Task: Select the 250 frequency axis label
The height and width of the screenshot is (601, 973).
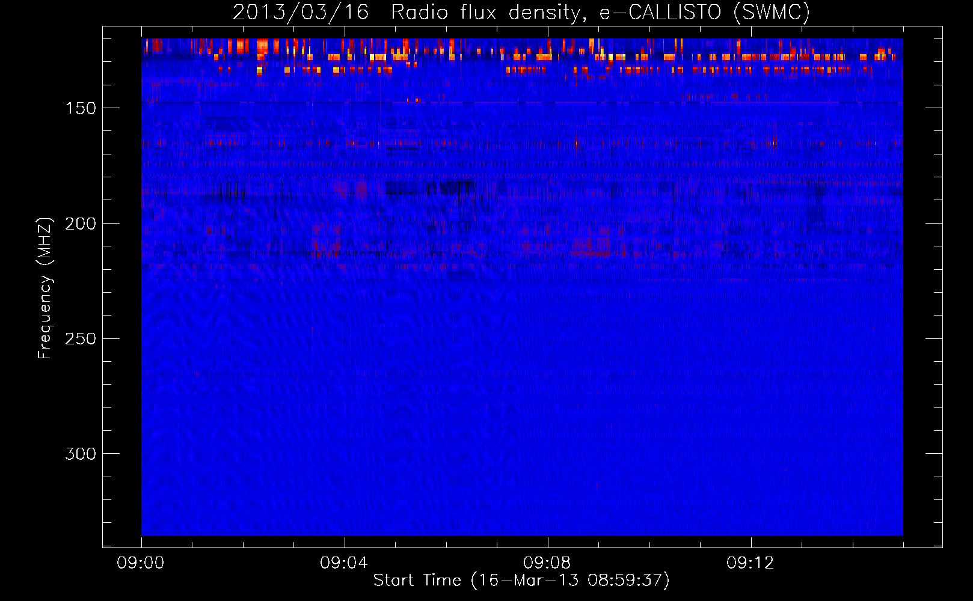Action: pyautogui.click(x=81, y=338)
